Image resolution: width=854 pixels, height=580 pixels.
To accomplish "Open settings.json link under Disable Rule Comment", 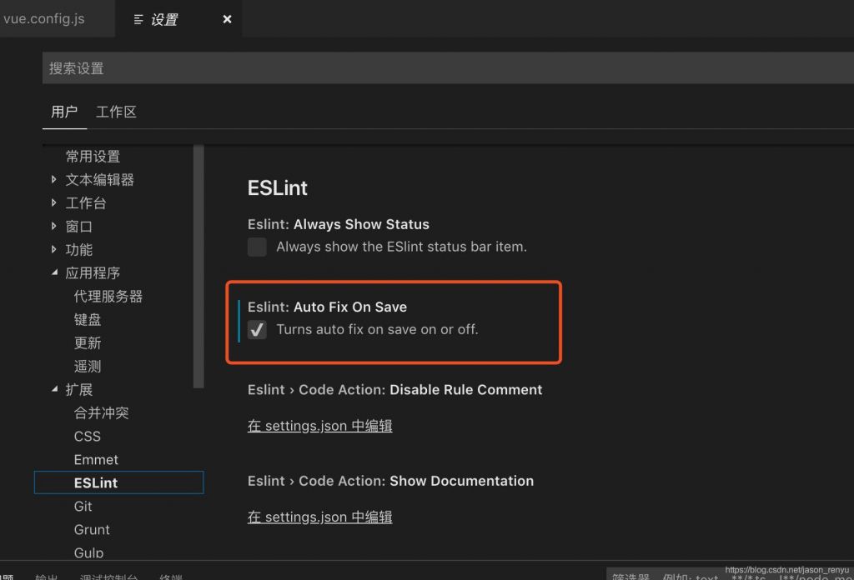I will click(x=319, y=426).
